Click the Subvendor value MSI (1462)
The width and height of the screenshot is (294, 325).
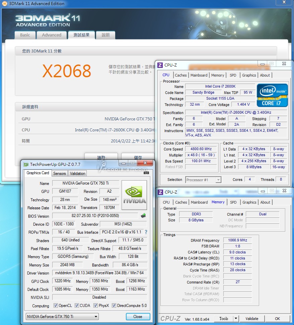(x=123, y=224)
